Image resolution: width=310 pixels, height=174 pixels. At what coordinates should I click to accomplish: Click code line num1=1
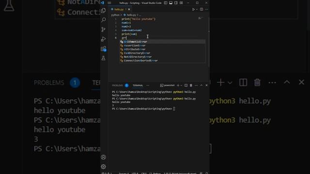(126, 23)
